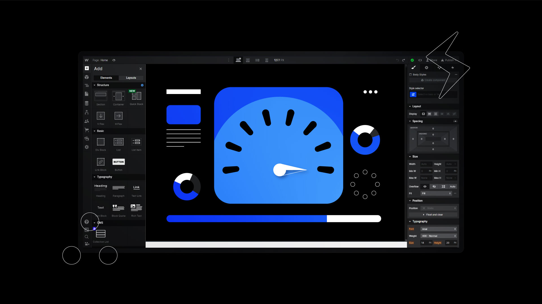Toggle page preview eye icon
This screenshot has width=542, height=304.
pyautogui.click(x=114, y=60)
